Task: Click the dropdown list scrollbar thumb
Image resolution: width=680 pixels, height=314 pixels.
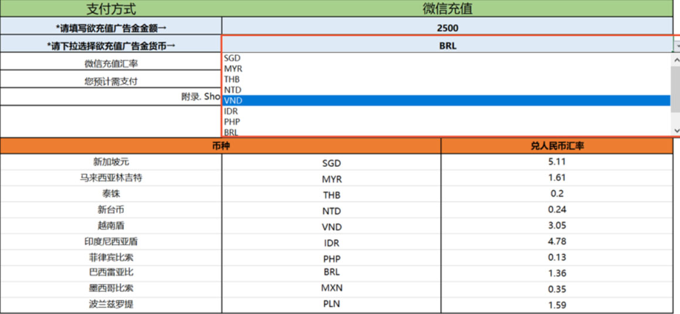Action: coord(675,88)
